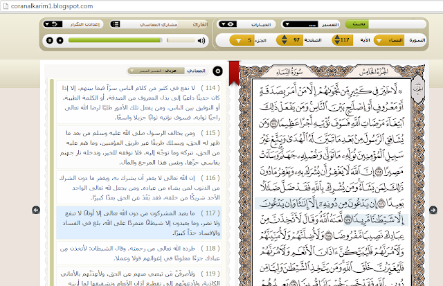This screenshot has width=443, height=286.
Task: Select tafsir of ayah 116
Action: pos(139,188)
